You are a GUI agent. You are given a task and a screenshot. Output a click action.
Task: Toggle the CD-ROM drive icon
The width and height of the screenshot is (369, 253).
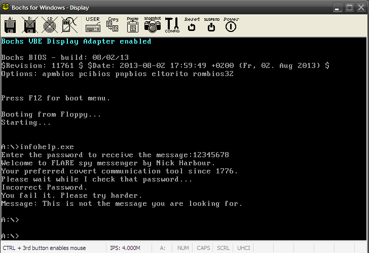pyautogui.click(x=50, y=25)
